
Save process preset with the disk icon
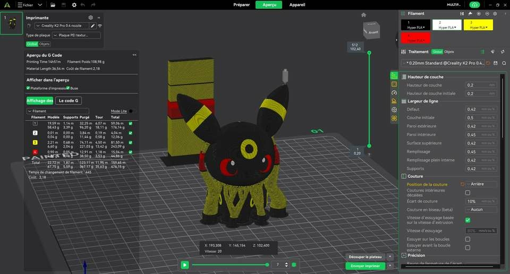point(495,63)
